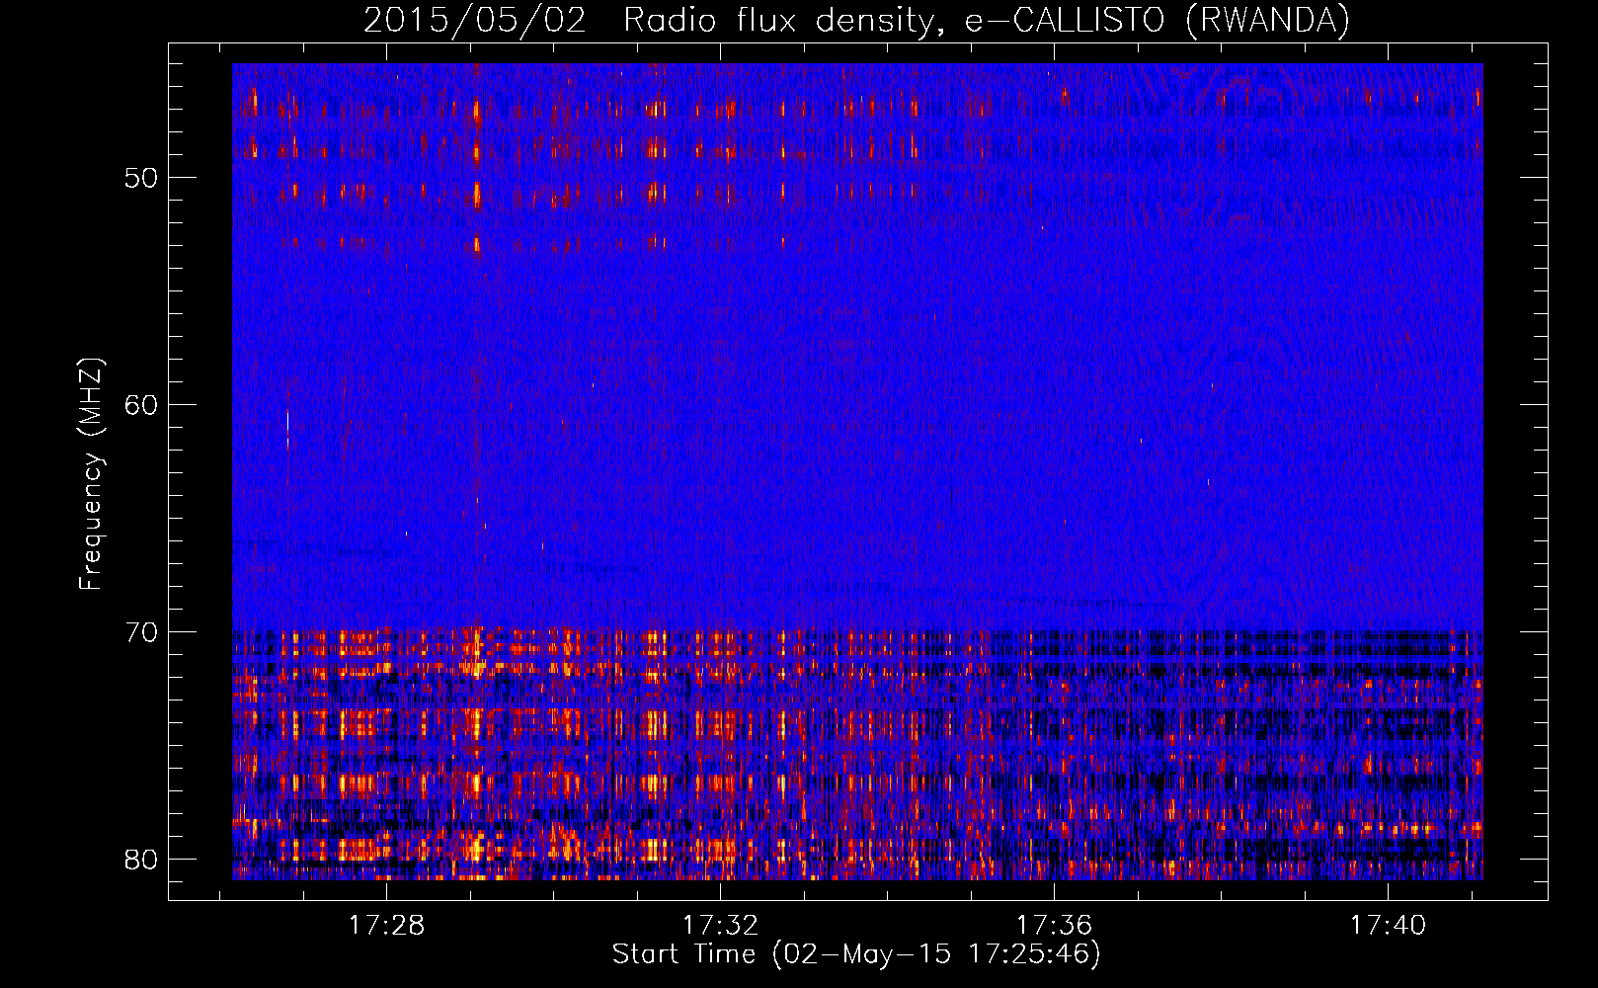
Task: Click the 17:28 time axis label
Action: (387, 925)
